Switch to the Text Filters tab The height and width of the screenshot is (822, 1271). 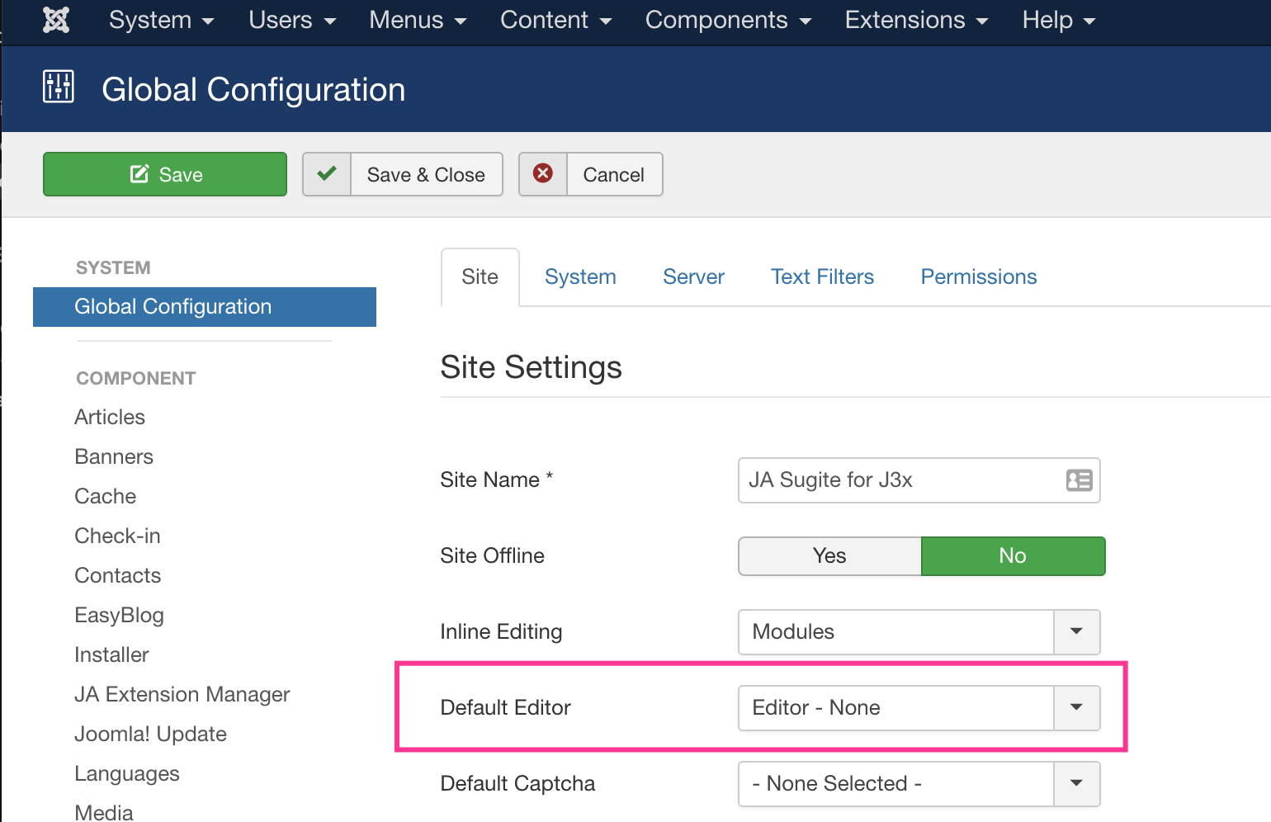click(x=822, y=277)
